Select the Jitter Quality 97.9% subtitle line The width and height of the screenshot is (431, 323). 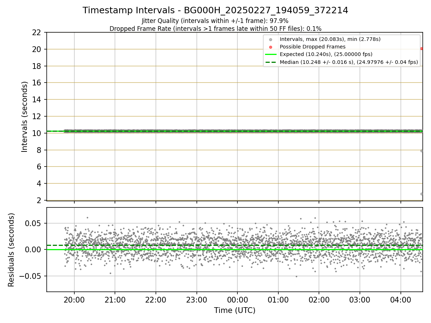[215, 21]
